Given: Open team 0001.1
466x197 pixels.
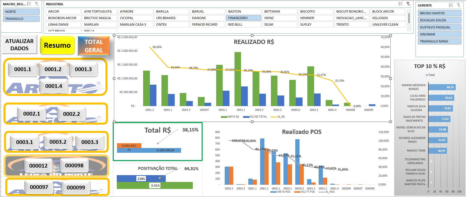Looking at the screenshot, I should tap(23, 69).
